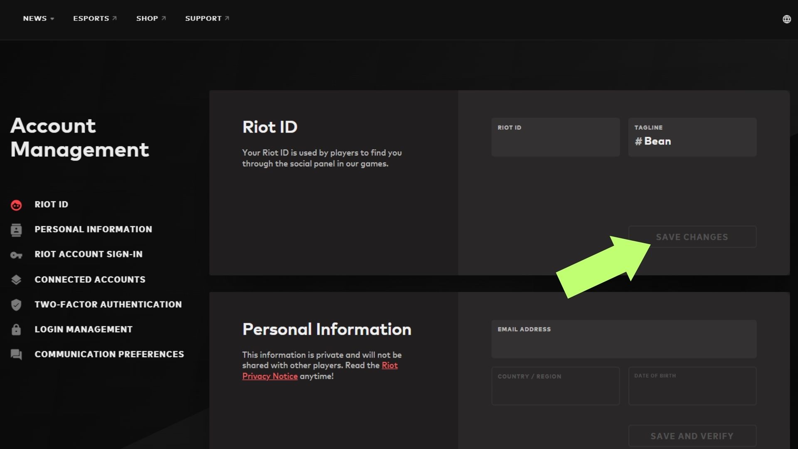
Task: Click the globe icon in the top right
Action: 786,19
